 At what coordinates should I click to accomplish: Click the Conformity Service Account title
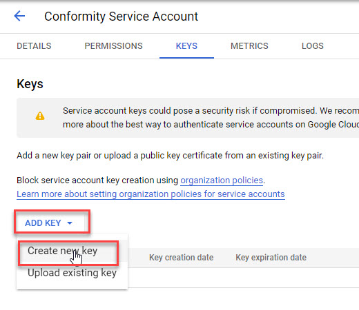(121, 17)
